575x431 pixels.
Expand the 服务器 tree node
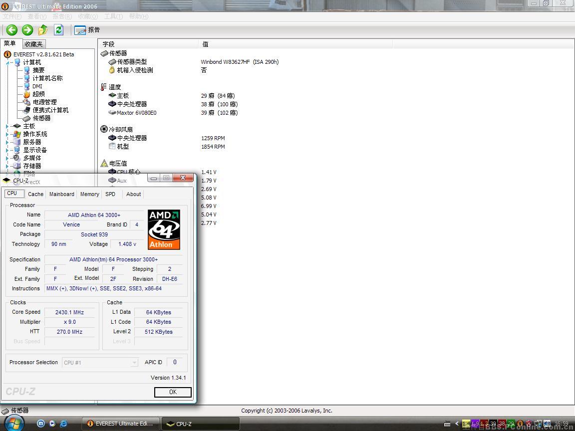click(x=7, y=142)
